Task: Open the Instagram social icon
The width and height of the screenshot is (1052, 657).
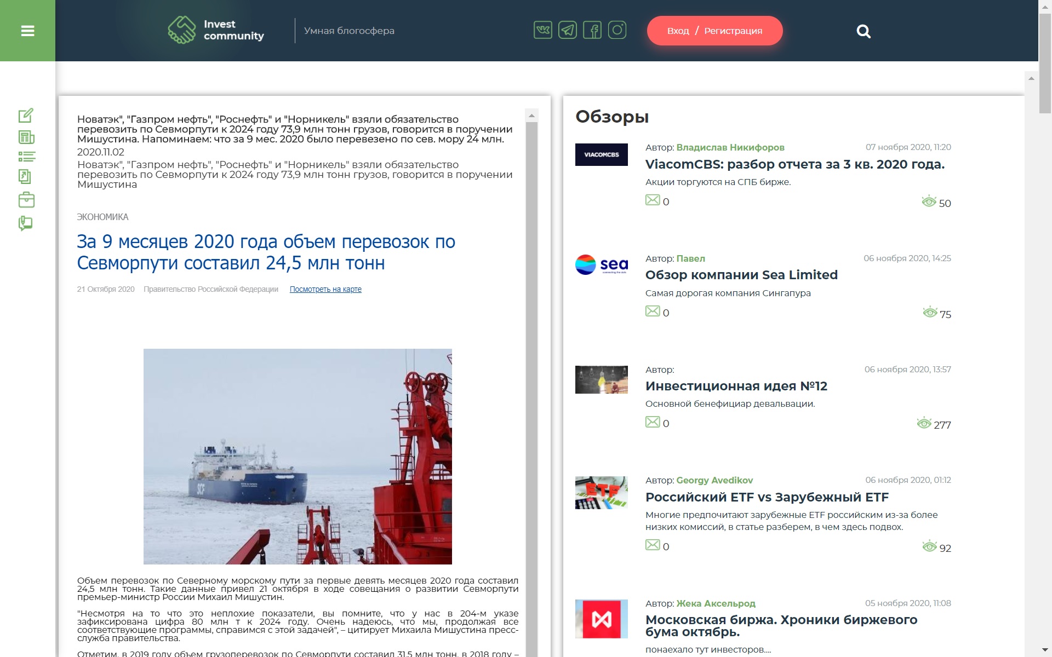Action: [x=617, y=30]
